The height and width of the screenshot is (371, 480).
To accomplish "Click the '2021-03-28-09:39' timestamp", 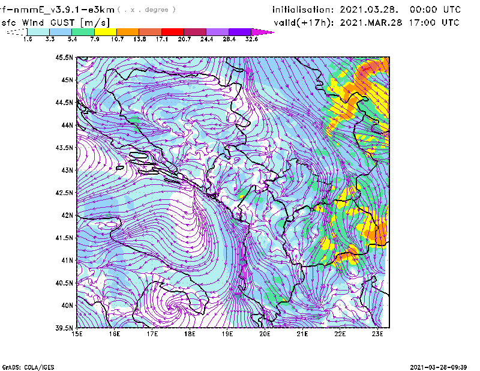I will (439, 367).
